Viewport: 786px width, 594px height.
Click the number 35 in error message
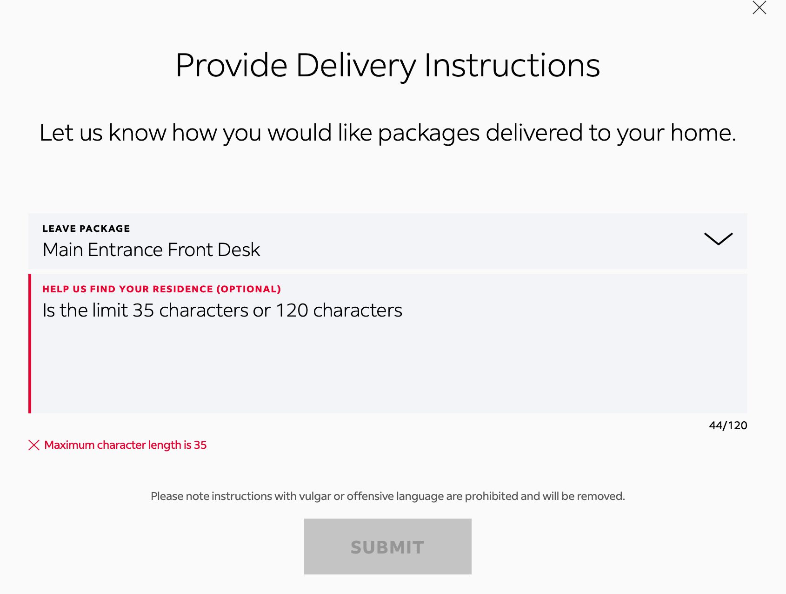click(200, 445)
